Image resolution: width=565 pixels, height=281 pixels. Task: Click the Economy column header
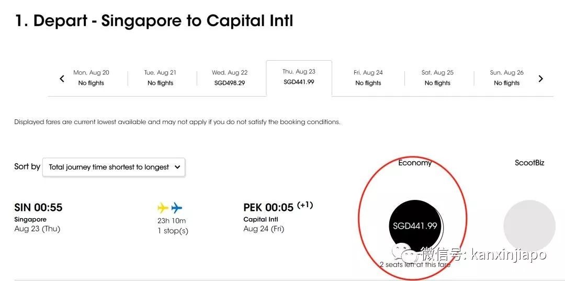[x=415, y=163]
